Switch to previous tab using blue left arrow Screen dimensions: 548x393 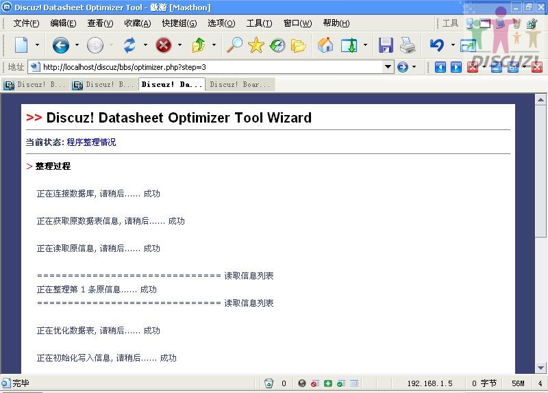pos(440,67)
